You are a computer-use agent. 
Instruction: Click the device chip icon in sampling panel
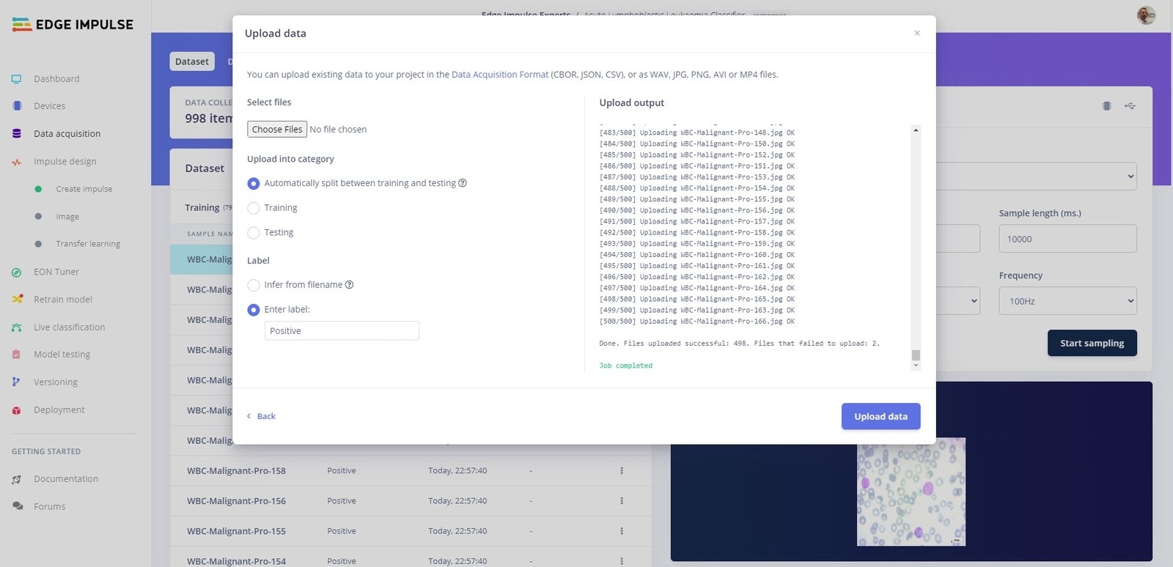(x=1107, y=106)
